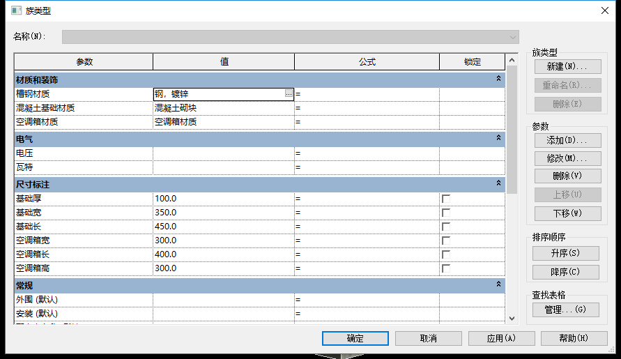This screenshot has height=359, width=621.
Task: Select the 混凝土基础材质 parameter name
Action: click(x=45, y=108)
